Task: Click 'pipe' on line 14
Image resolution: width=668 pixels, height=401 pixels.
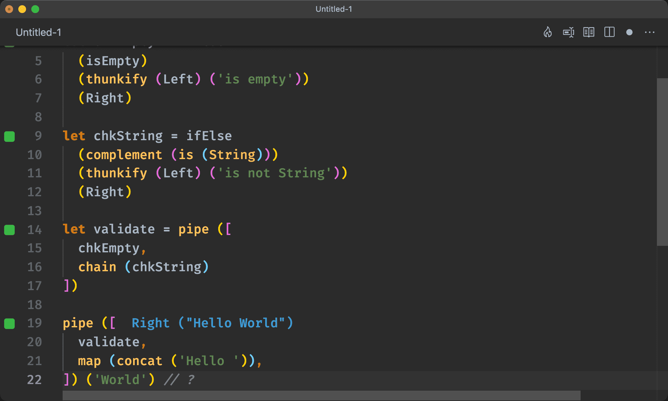Action: [193, 230]
